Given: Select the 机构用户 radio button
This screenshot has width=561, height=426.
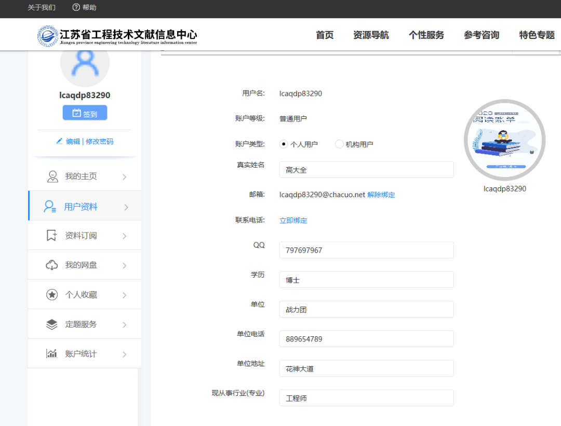Looking at the screenshot, I should point(340,144).
